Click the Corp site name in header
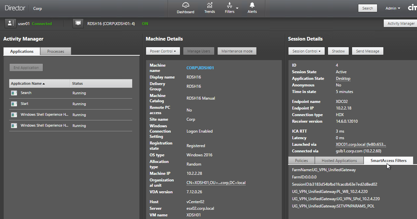This screenshot has width=417, height=219. coord(38,9)
